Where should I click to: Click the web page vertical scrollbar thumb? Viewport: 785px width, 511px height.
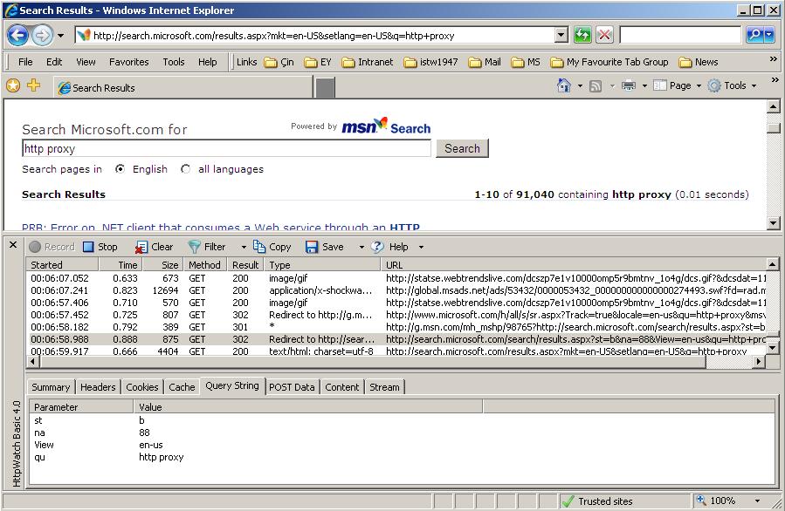click(x=773, y=127)
